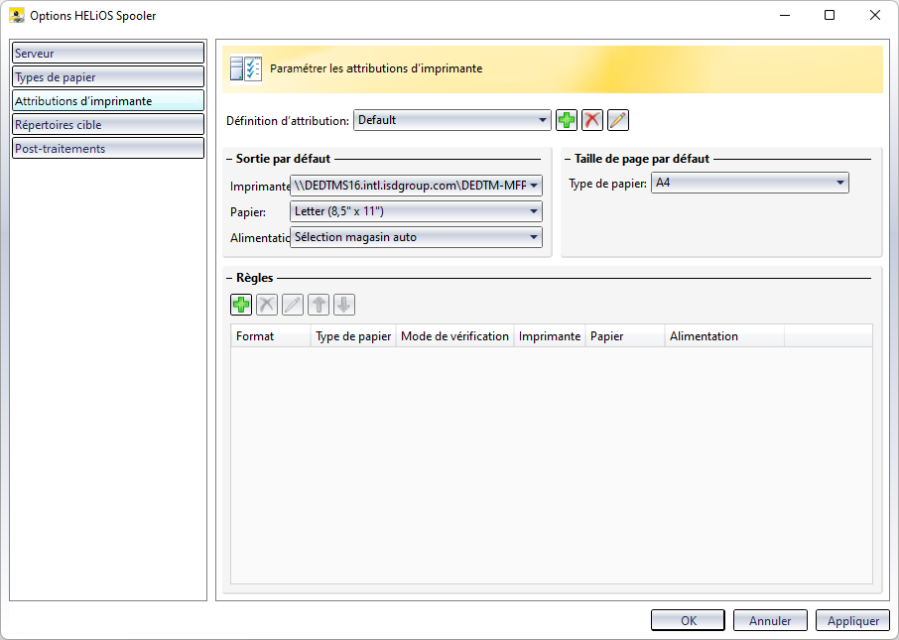
Task: Click the Appliquer button
Action: [x=852, y=620]
